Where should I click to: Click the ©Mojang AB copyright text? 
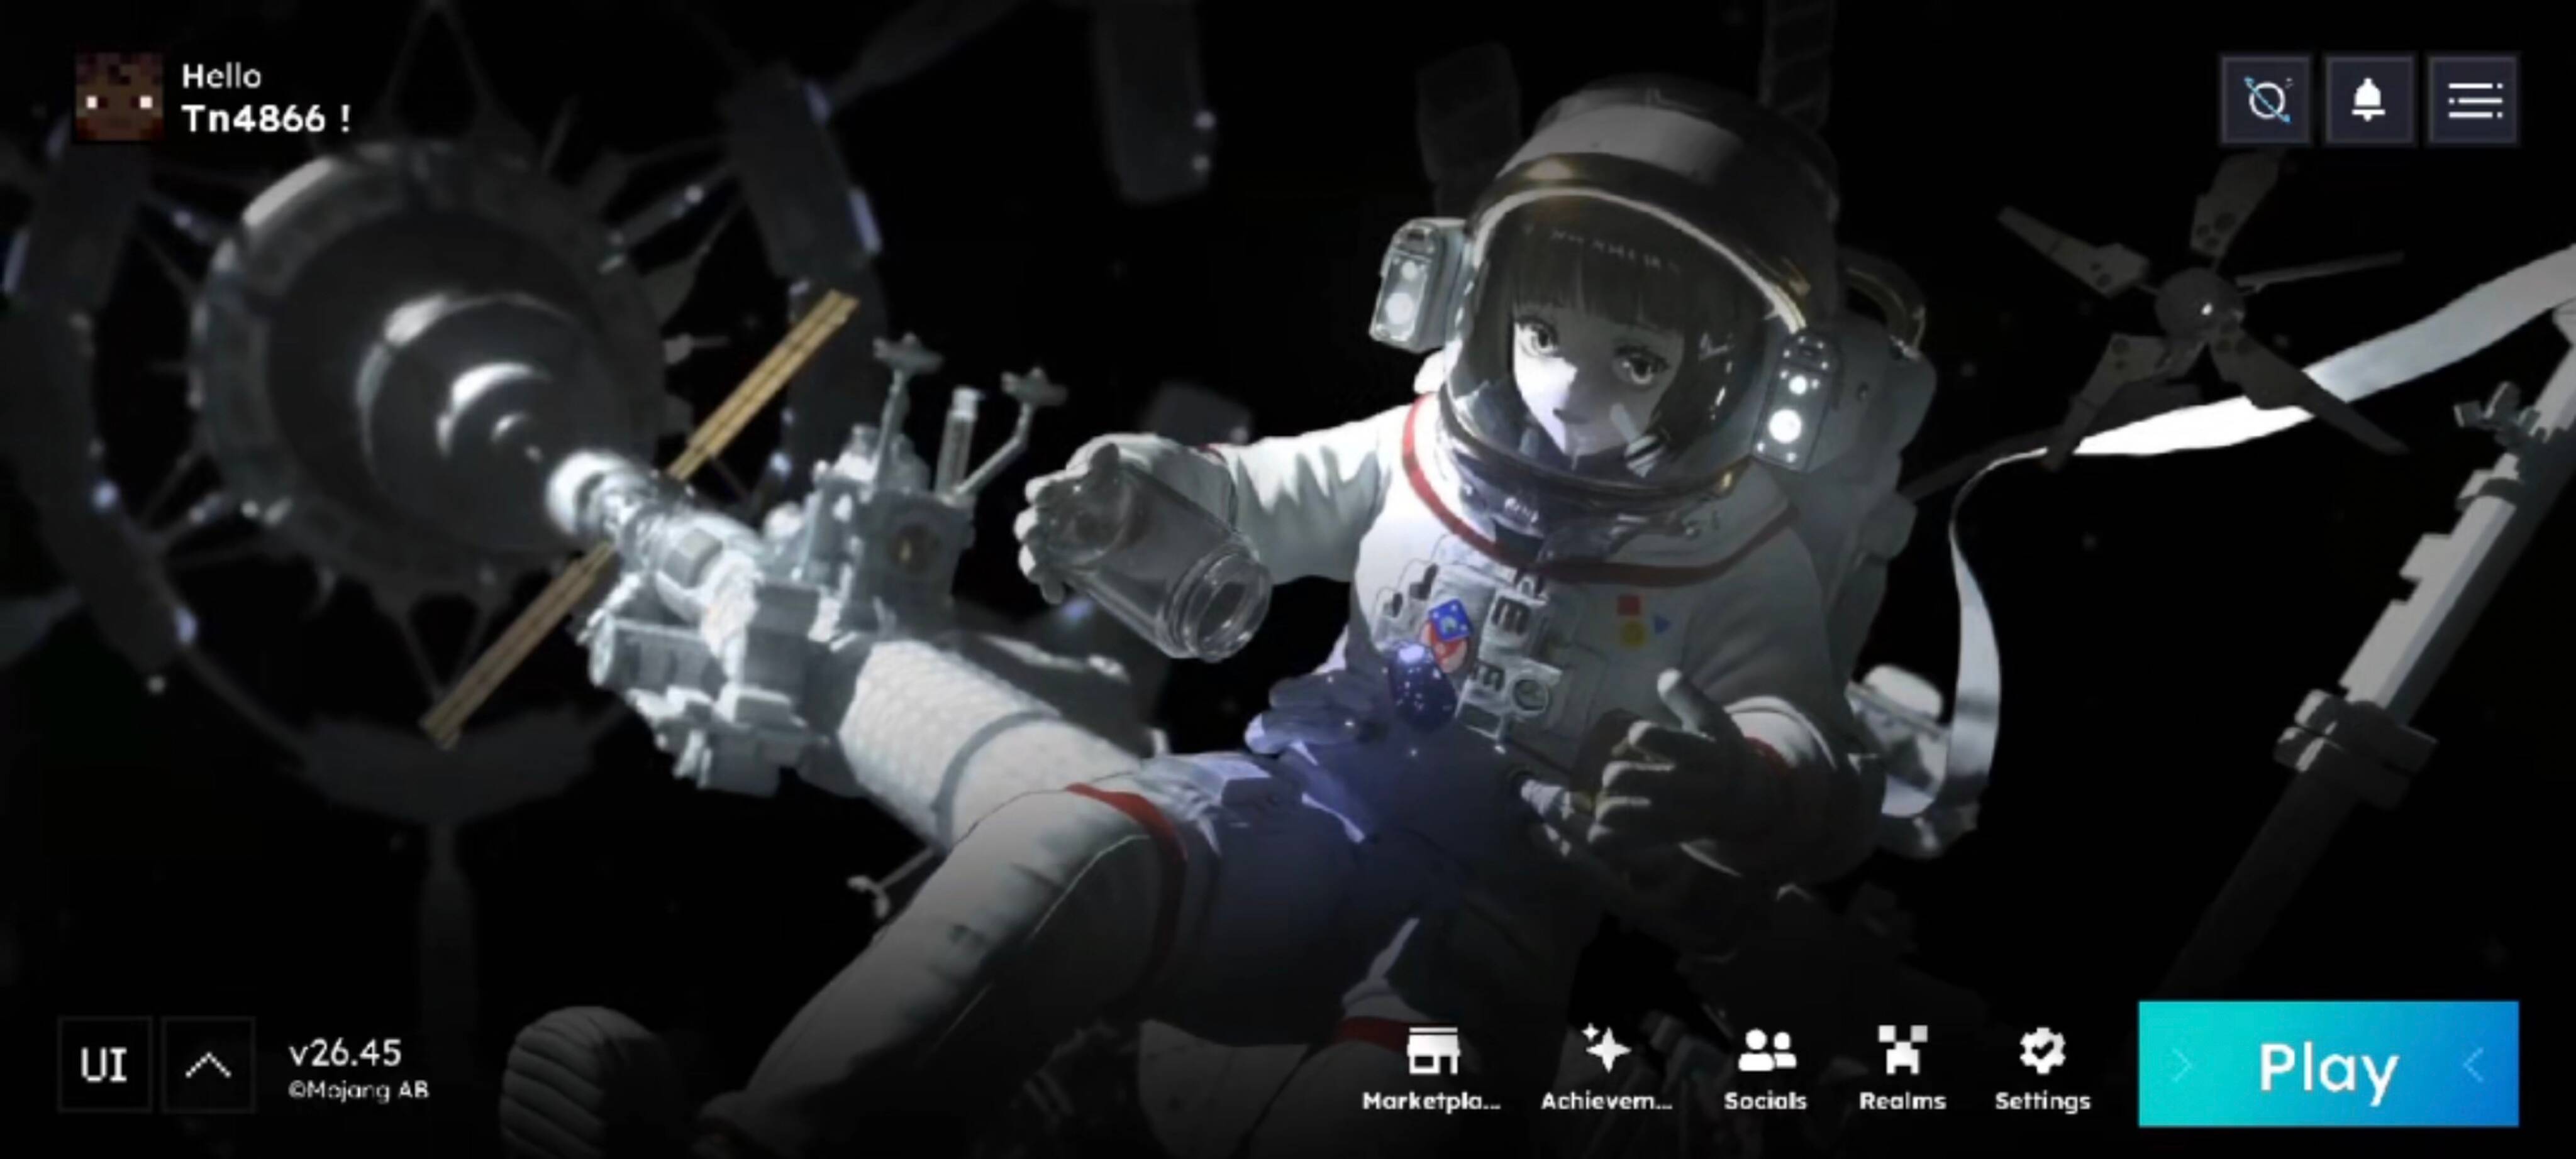coord(358,1091)
